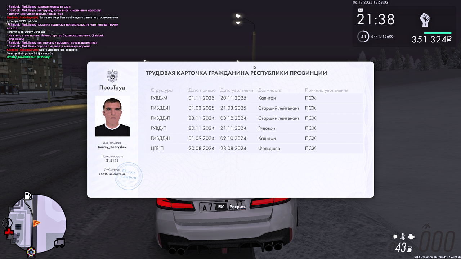Open the fist strength indicator
This screenshot has height=259, width=461.
425,19
